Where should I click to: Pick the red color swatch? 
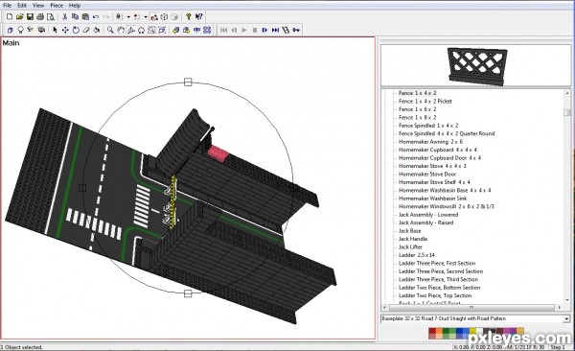[x=432, y=332]
